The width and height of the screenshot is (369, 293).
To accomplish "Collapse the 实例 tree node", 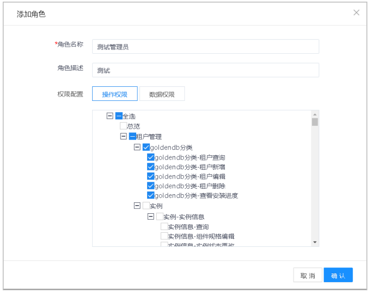I will click(137, 206).
